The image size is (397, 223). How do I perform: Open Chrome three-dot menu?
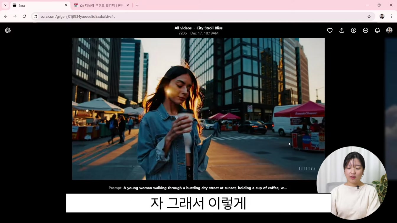[x=391, y=17]
